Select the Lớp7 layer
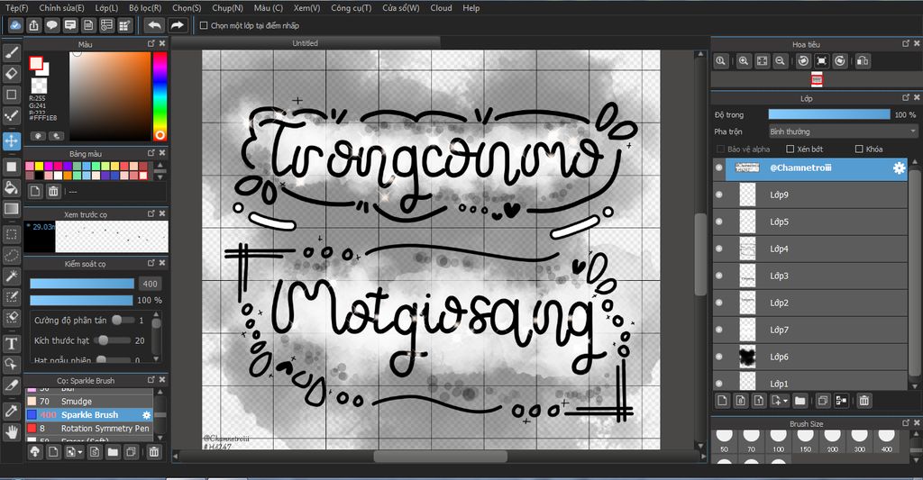Image resolution: width=923 pixels, height=480 pixels. 810,330
